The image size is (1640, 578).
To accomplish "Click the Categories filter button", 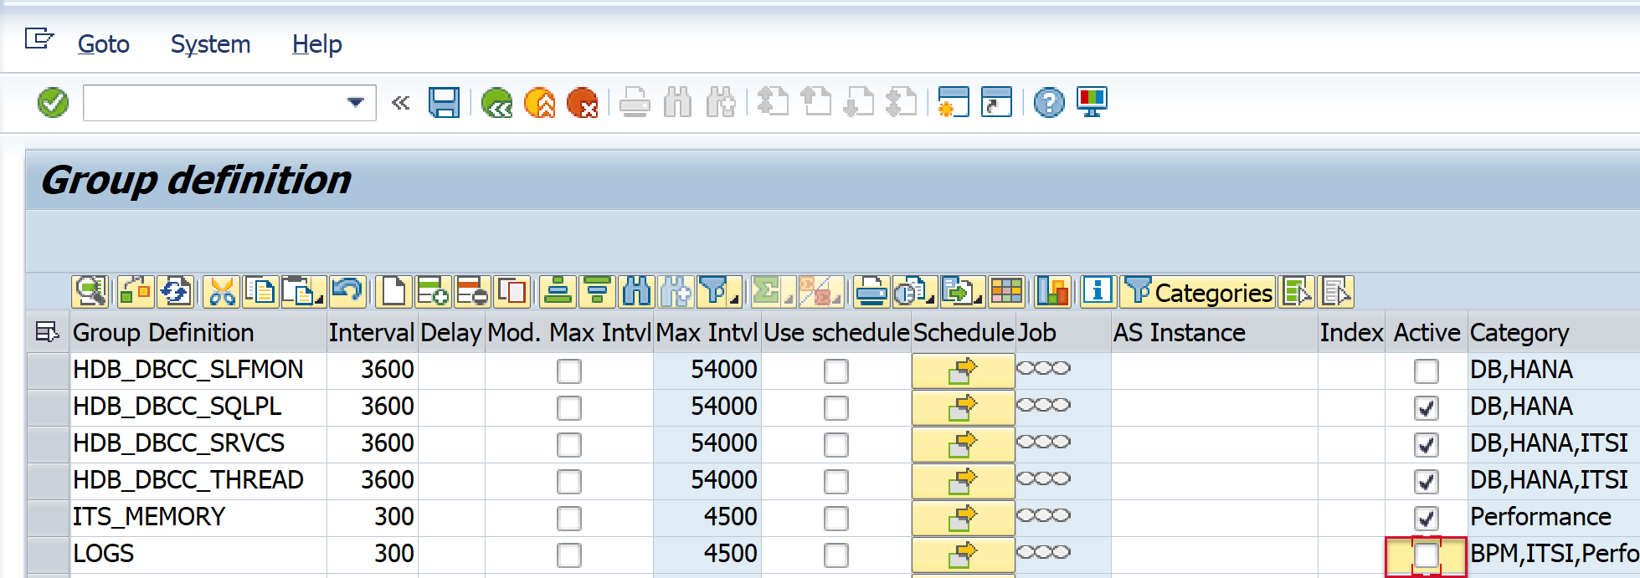I will (x=1198, y=292).
